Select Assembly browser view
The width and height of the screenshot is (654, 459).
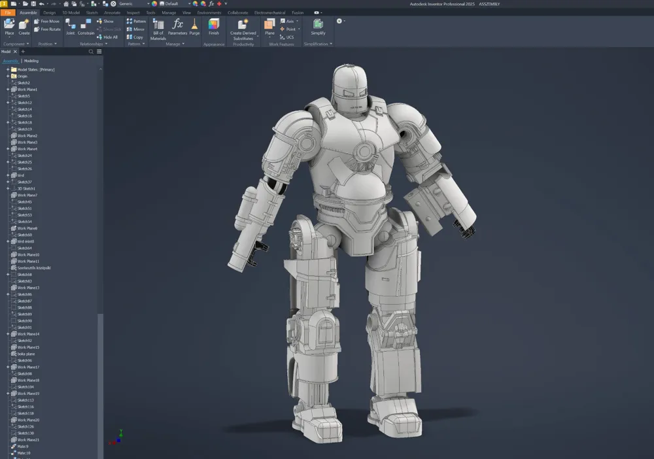coord(10,61)
